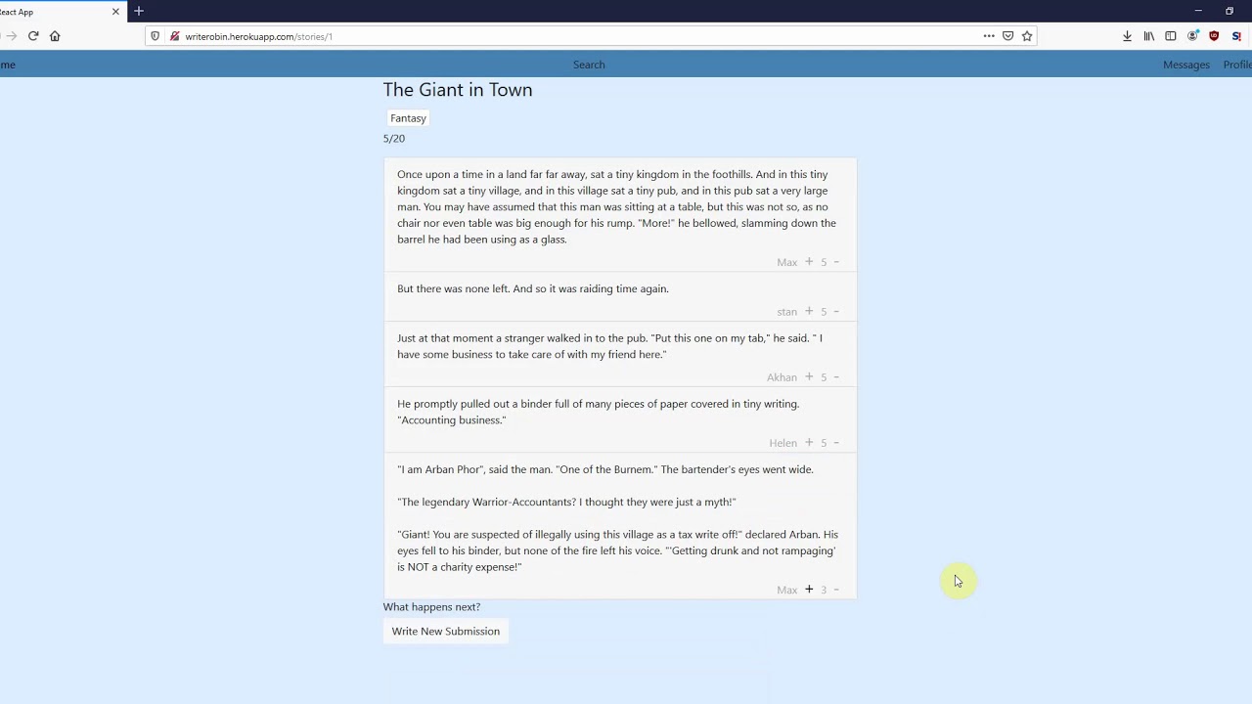
Task: Downvote stan's submission with the minus
Action: pos(836,311)
